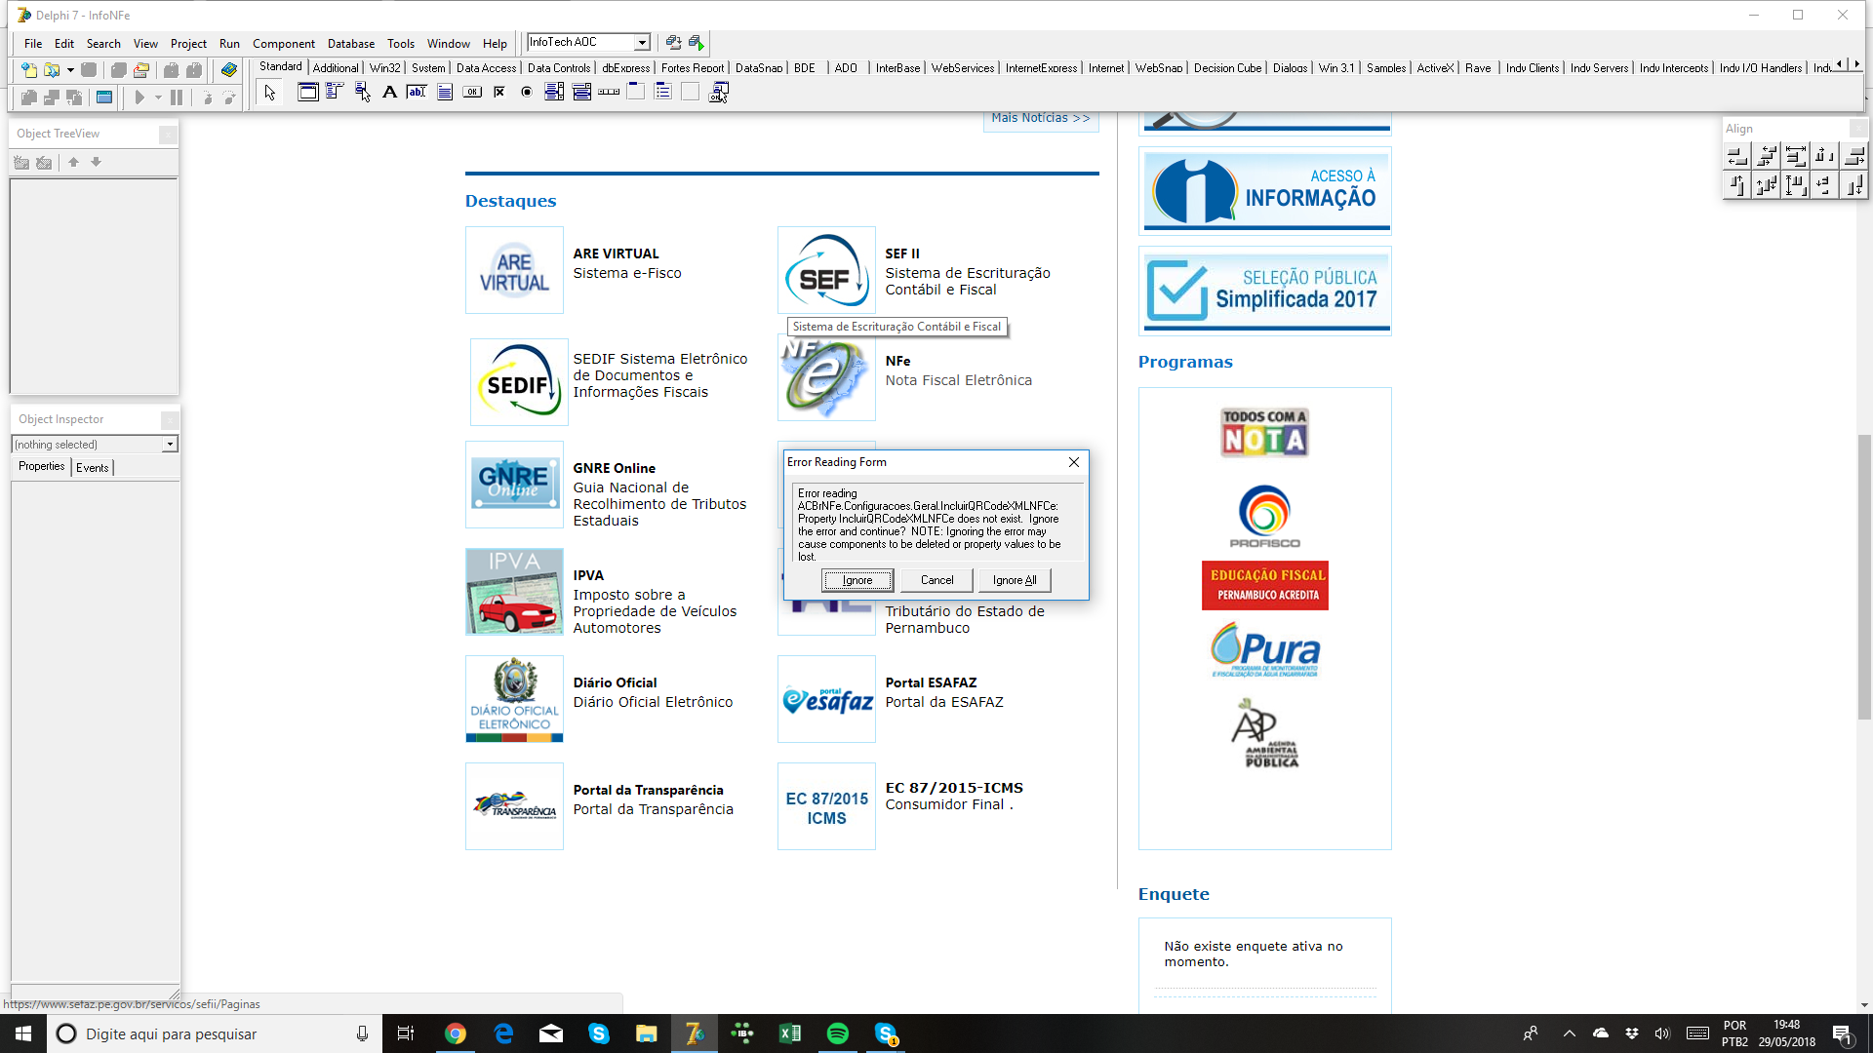
Task: Click the Run (play) toolbar button
Action: coord(139,97)
